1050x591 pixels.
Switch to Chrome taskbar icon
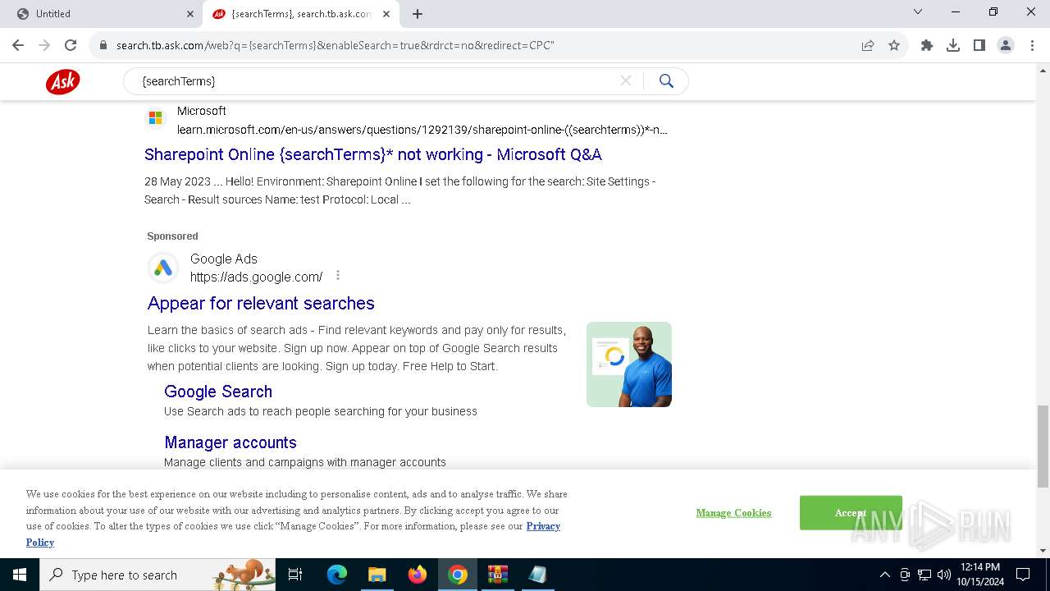click(x=458, y=575)
